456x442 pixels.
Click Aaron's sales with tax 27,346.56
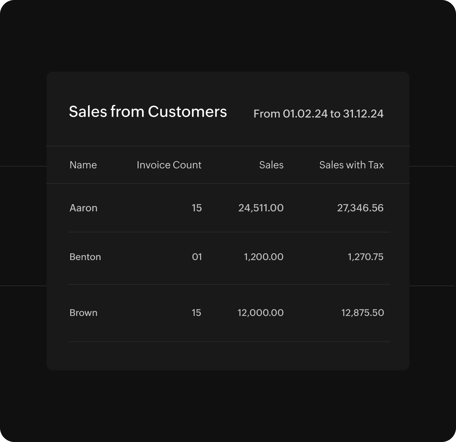[x=360, y=208]
